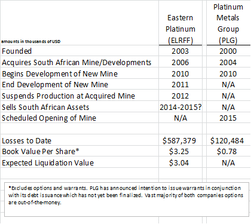The height and width of the screenshot is (224, 251).
Task: Select PLG losses $120,484 cell
Action: tap(228, 140)
